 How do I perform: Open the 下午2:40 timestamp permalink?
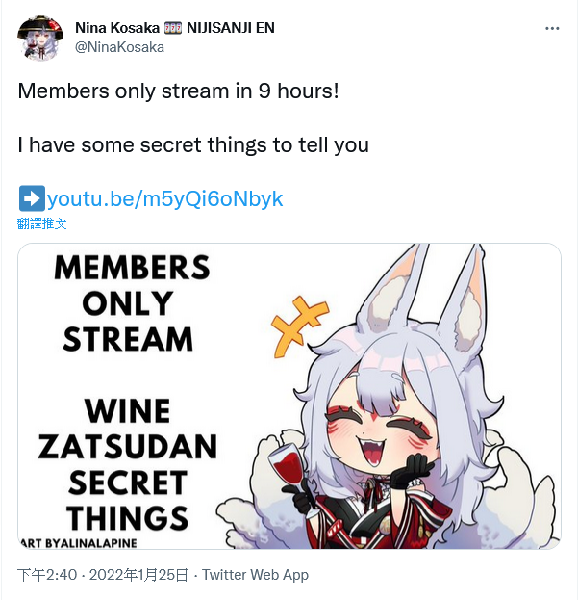(x=47, y=575)
